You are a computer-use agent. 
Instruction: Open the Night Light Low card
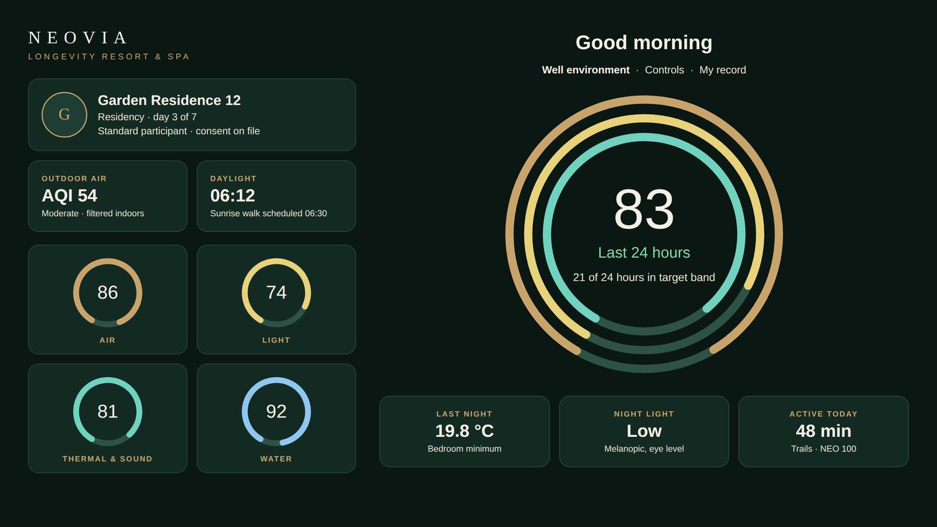click(x=644, y=432)
